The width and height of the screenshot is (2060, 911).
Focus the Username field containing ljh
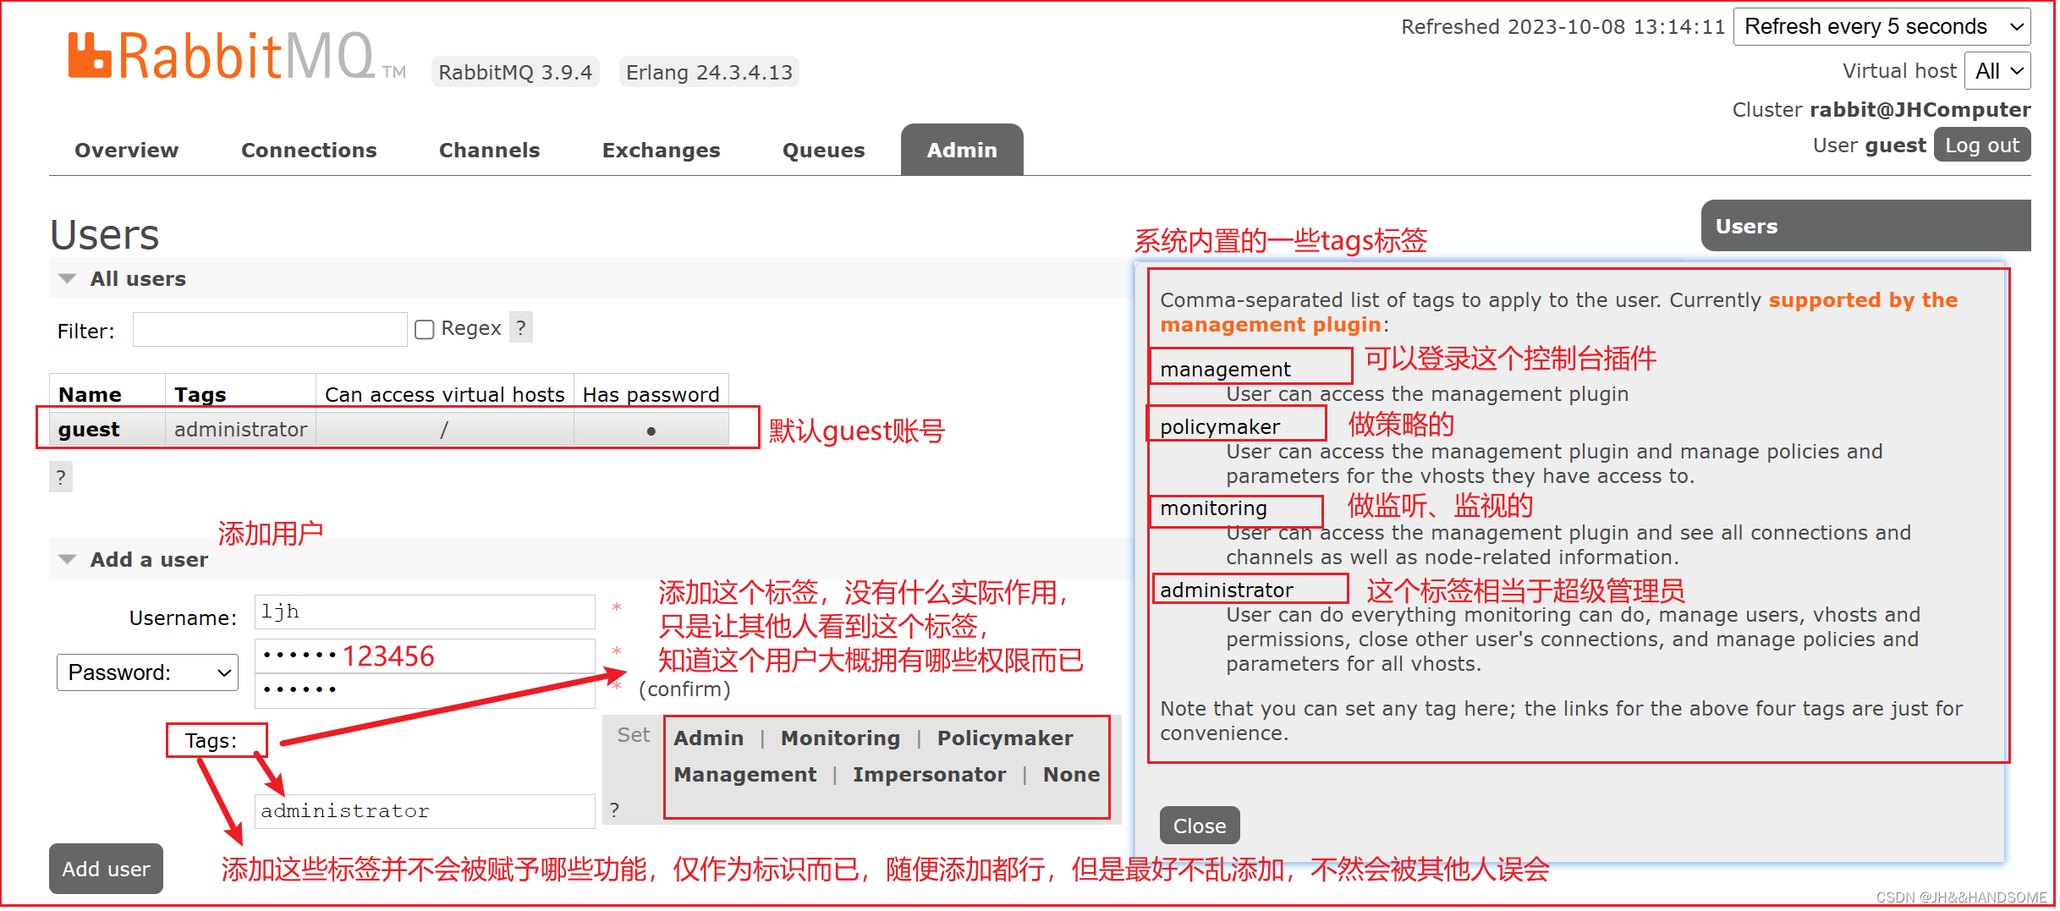point(425,612)
